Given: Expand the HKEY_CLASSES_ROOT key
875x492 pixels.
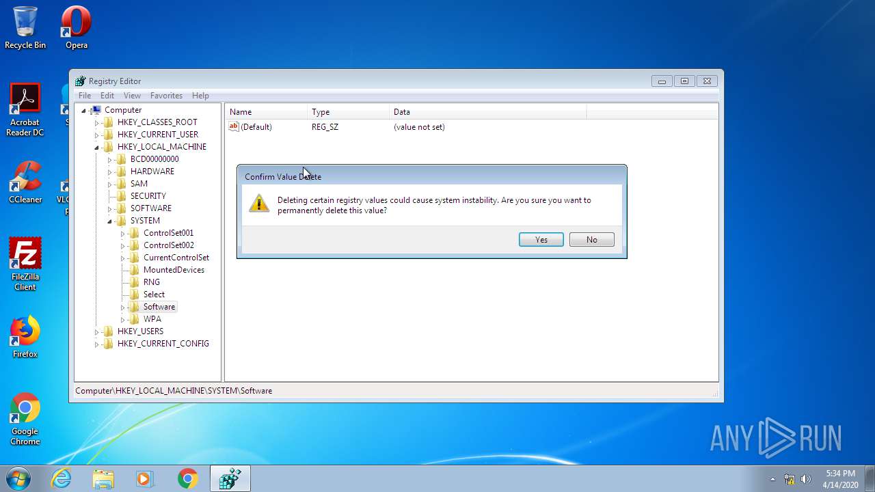Looking at the screenshot, I should click(97, 122).
